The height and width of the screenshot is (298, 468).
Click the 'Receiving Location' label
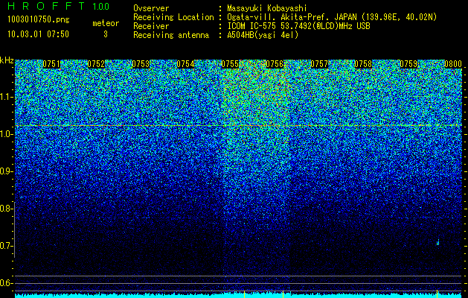[173, 17]
